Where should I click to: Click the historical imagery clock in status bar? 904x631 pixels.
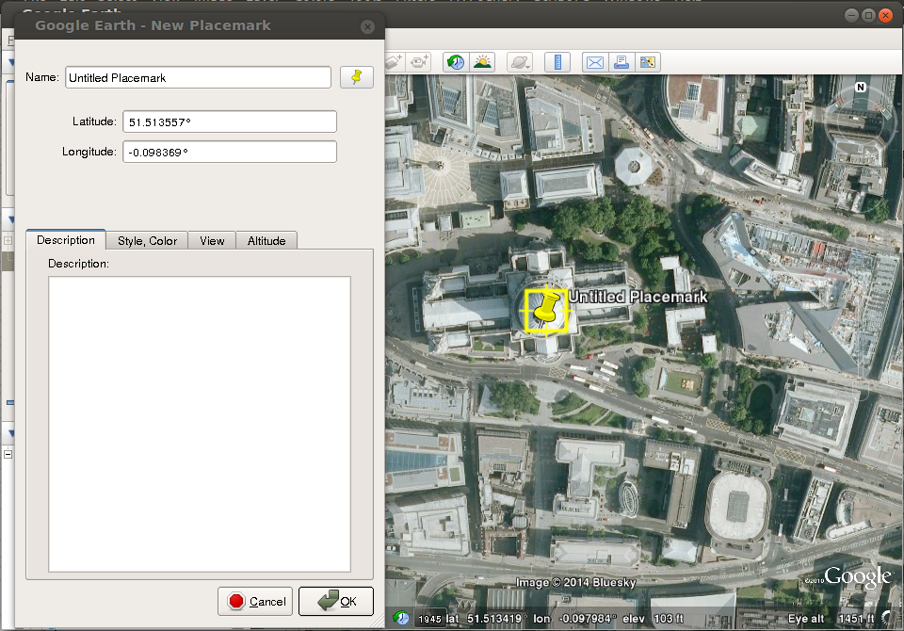click(401, 619)
